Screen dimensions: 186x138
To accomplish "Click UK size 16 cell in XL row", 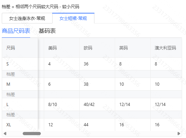I will tap(133, 124).
